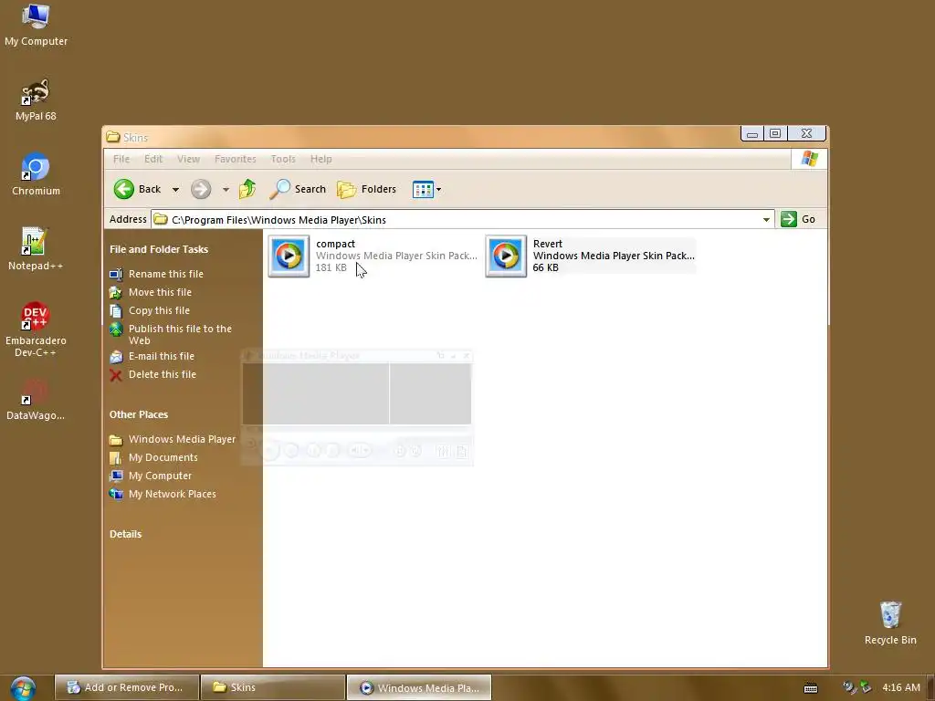Go to Windows Media Player folder link
The height and width of the screenshot is (701, 935).
(182, 439)
